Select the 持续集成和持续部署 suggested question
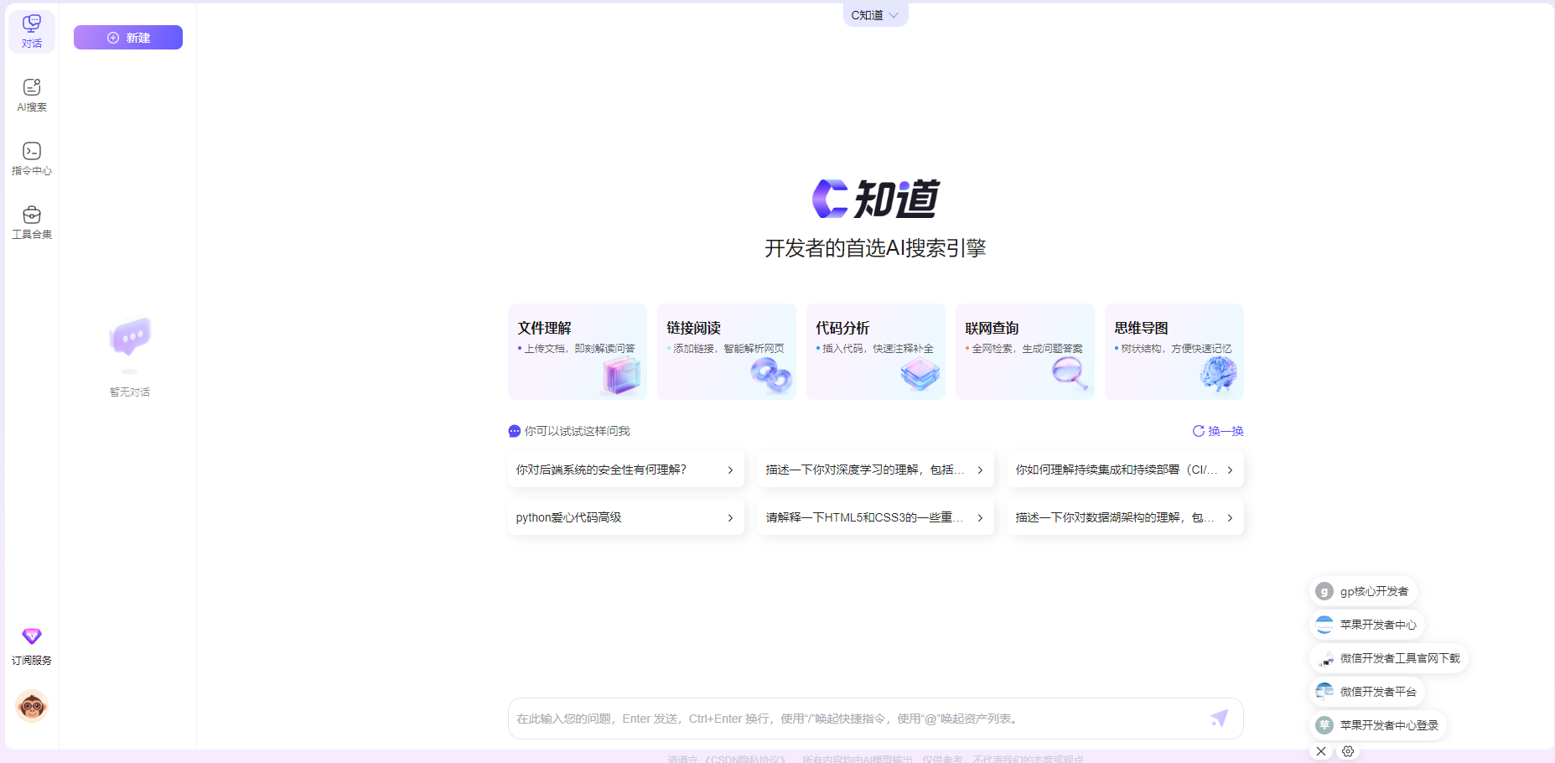The image size is (1555, 763). tap(1125, 470)
